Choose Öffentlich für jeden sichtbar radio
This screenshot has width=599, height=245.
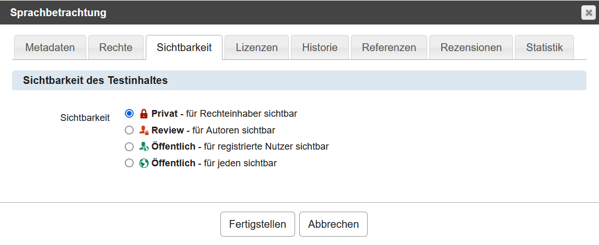click(x=130, y=164)
